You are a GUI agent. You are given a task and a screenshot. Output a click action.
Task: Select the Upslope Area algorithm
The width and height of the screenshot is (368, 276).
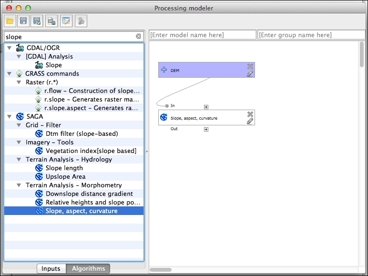tap(65, 176)
